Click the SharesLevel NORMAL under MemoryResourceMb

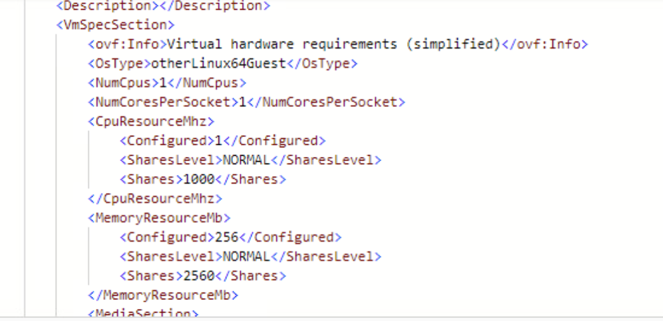(246, 256)
